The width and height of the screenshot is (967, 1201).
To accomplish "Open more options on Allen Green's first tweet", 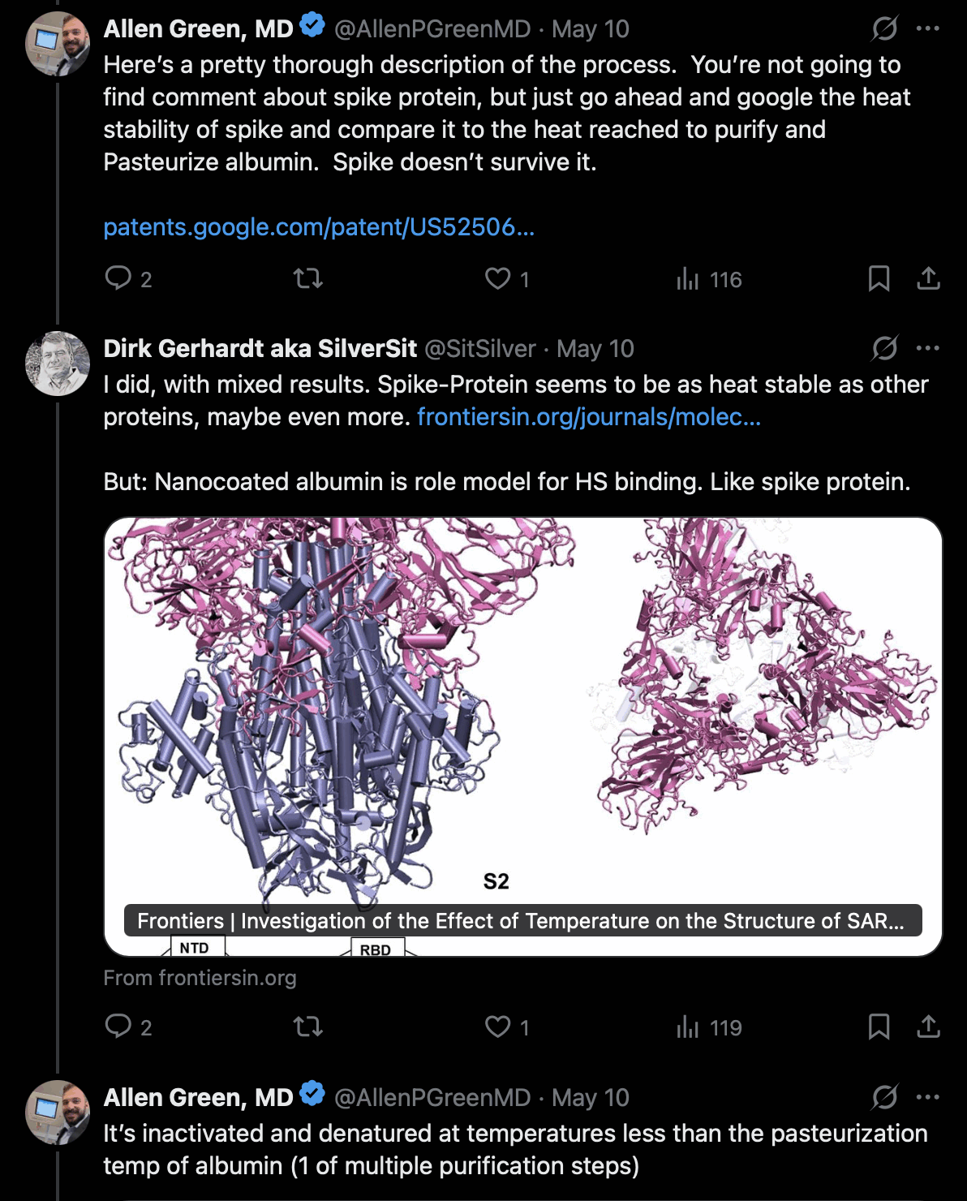I will pos(927,28).
